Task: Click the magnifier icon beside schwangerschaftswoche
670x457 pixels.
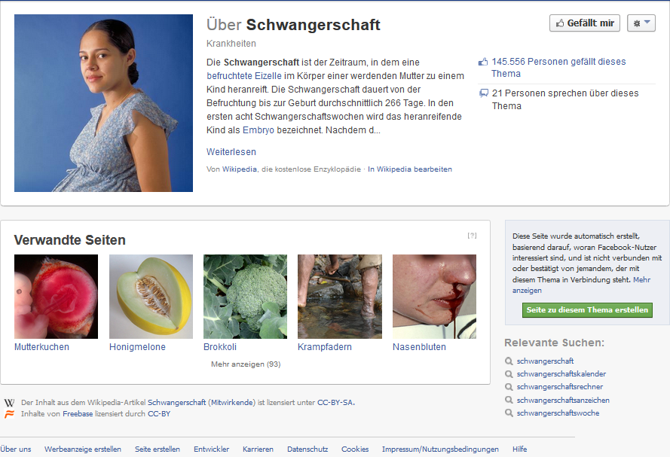Action: point(509,413)
